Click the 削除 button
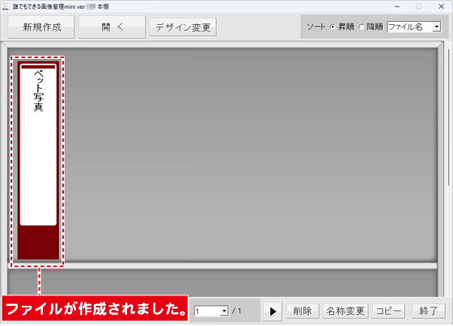Viewport: 453px width, 326px height. (x=303, y=311)
